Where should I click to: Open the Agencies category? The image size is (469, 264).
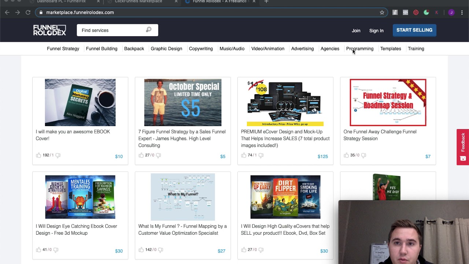click(330, 48)
